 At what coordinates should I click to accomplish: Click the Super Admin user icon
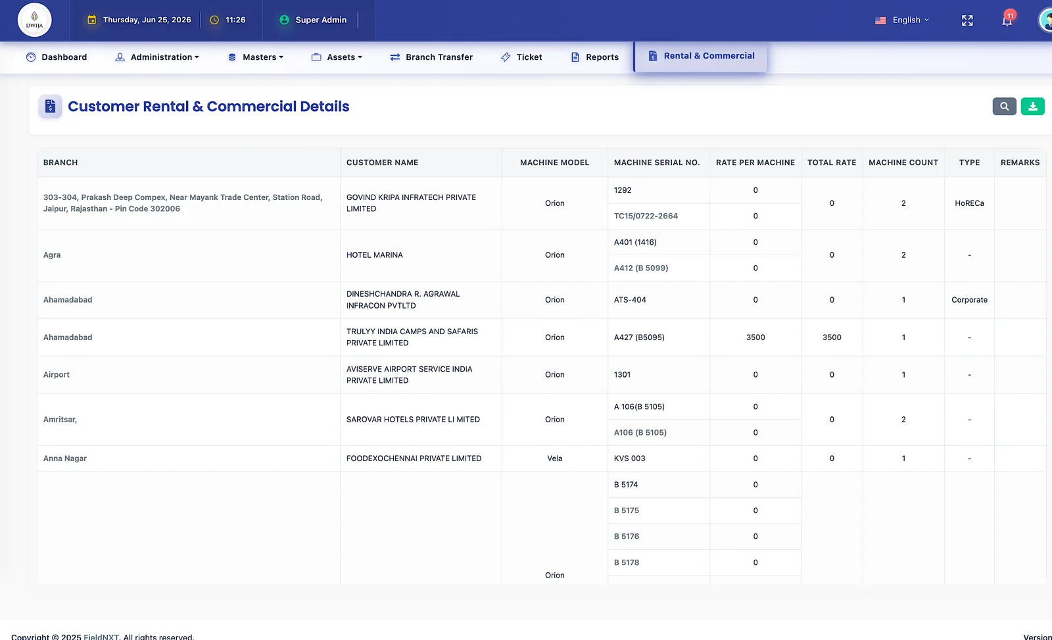pos(284,20)
